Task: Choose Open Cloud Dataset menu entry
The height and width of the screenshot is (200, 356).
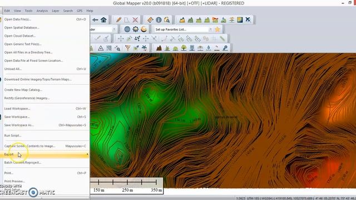Action: click(46, 36)
